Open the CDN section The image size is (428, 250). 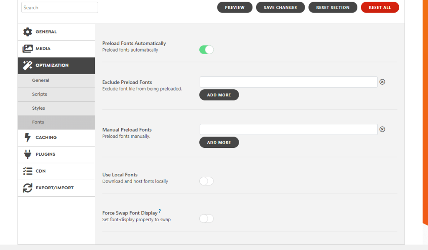pos(56,172)
